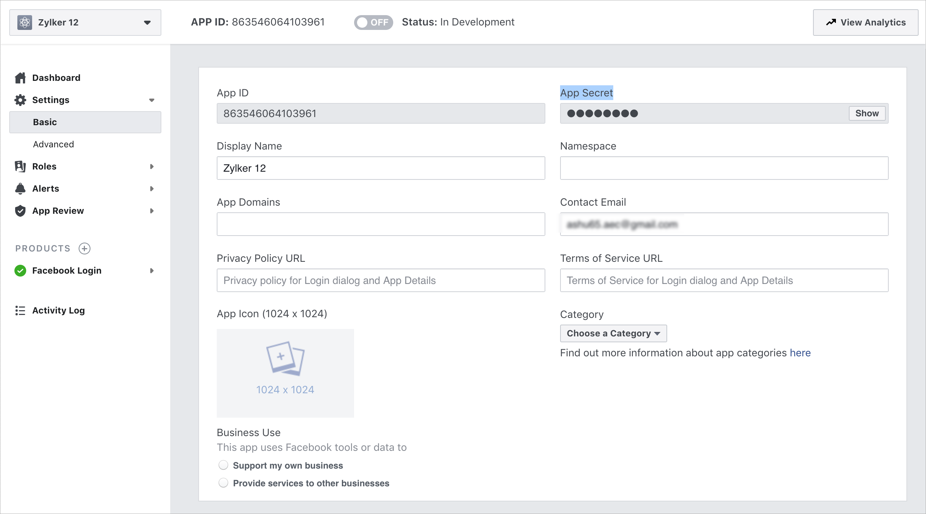
Task: Open the Choose a Category dropdown
Action: (x=613, y=333)
